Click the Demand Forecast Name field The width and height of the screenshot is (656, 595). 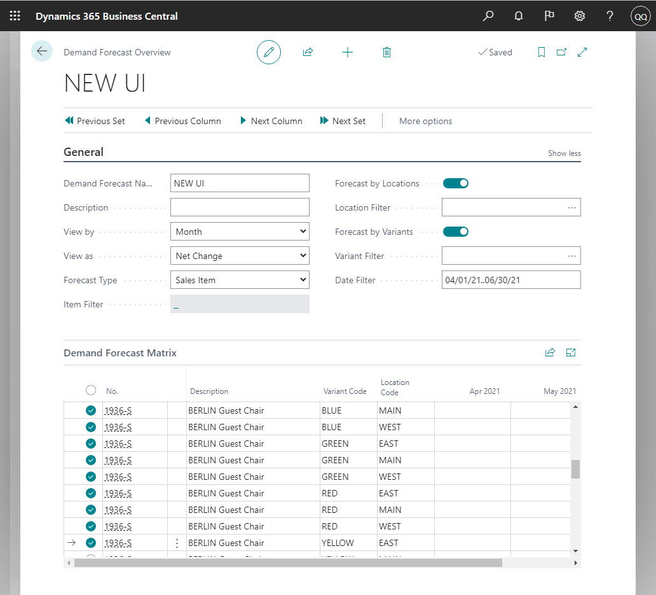(x=240, y=183)
